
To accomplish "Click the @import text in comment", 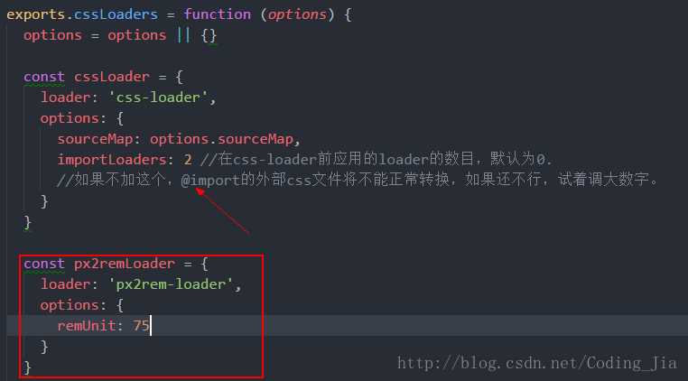I will (x=210, y=181).
